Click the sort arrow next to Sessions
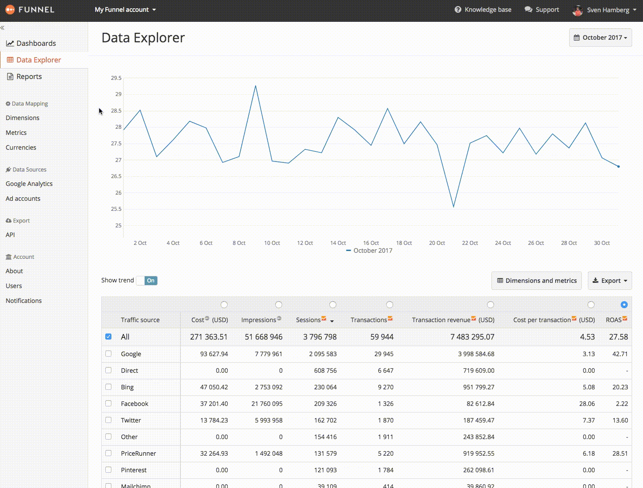Screen dimensions: 643x488 point(332,321)
